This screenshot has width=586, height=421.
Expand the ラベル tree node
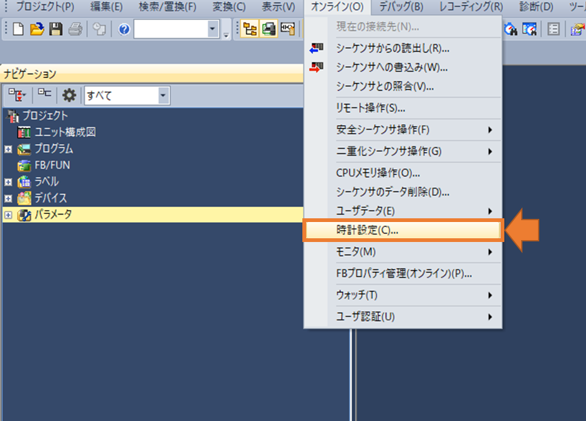coord(8,181)
